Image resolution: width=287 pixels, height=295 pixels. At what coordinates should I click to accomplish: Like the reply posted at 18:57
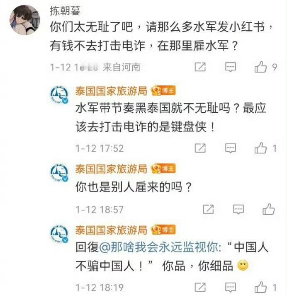[x=269, y=209]
